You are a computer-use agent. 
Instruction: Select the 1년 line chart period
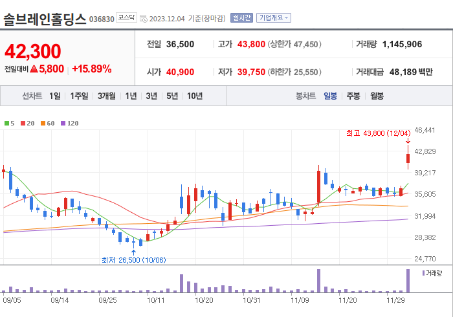131,96
